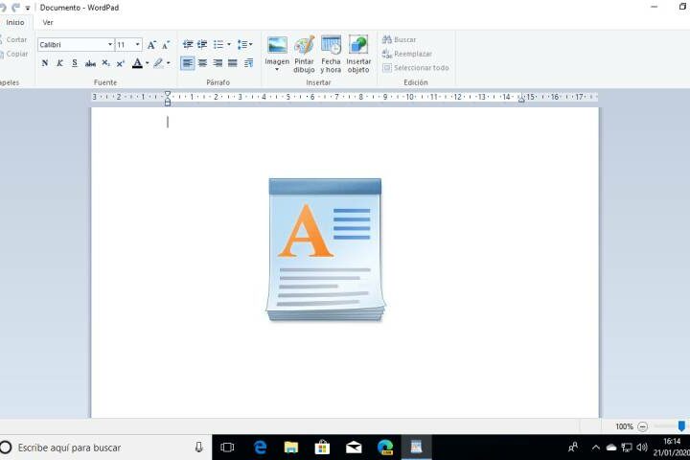Click inside the document page area

pos(345,263)
